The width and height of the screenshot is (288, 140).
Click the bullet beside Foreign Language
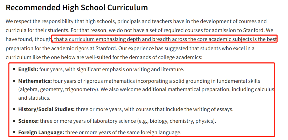click(x=14, y=132)
